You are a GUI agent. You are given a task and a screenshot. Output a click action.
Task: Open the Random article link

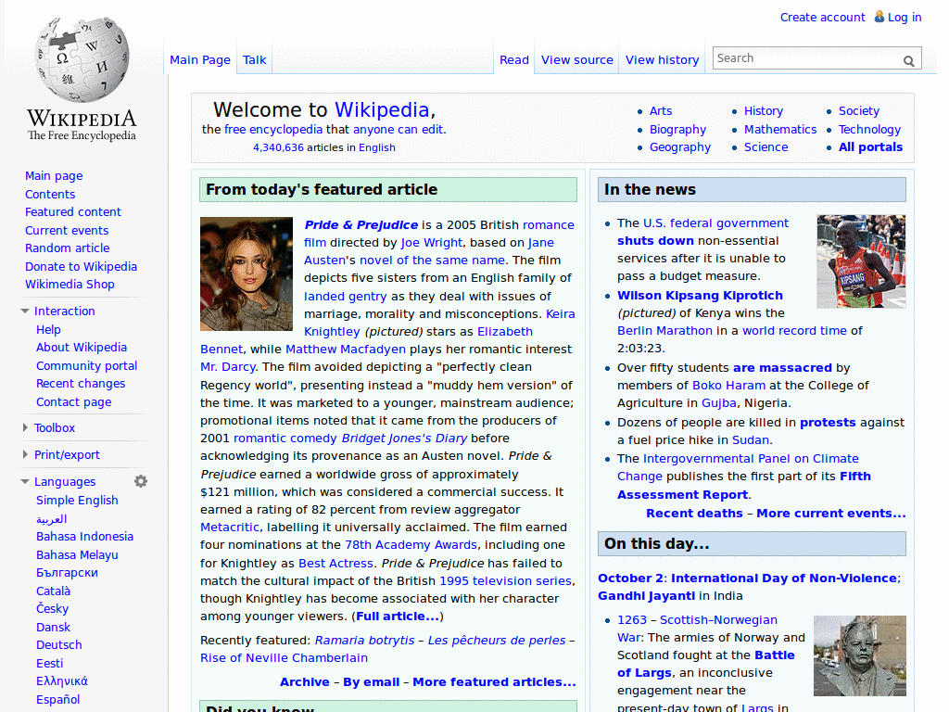pos(67,248)
